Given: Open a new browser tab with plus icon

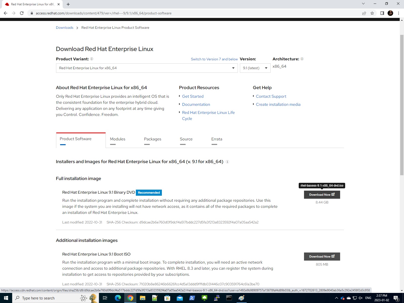Looking at the screenshot, I should [68, 4].
